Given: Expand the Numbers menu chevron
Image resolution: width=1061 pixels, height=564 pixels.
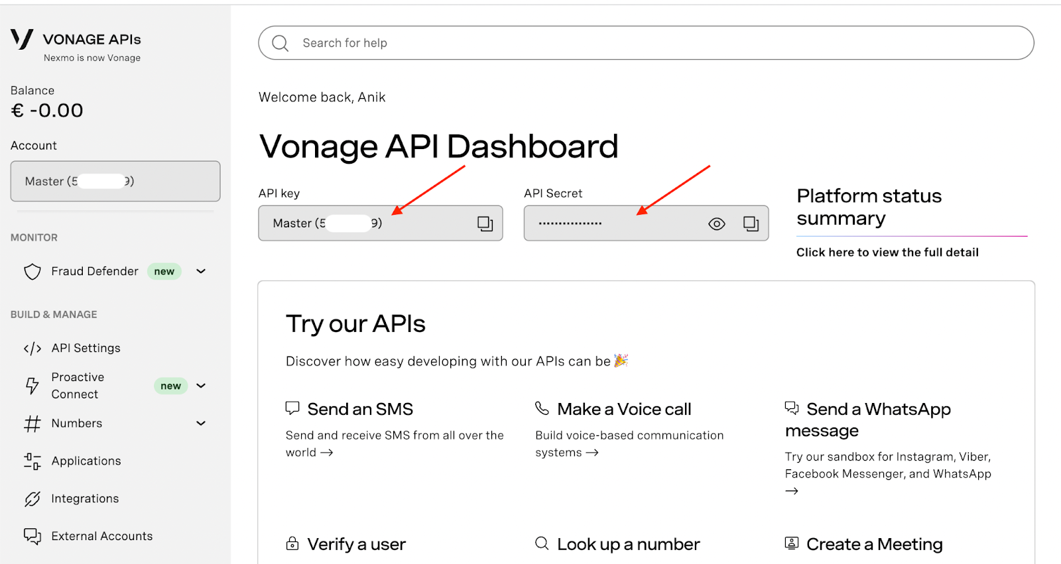Looking at the screenshot, I should [201, 423].
